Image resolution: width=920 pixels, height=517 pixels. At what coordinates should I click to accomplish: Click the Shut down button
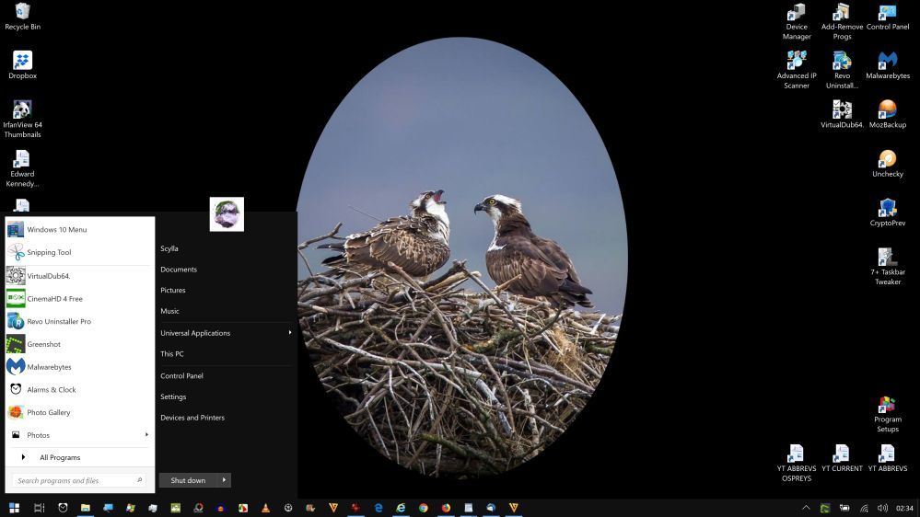[188, 480]
